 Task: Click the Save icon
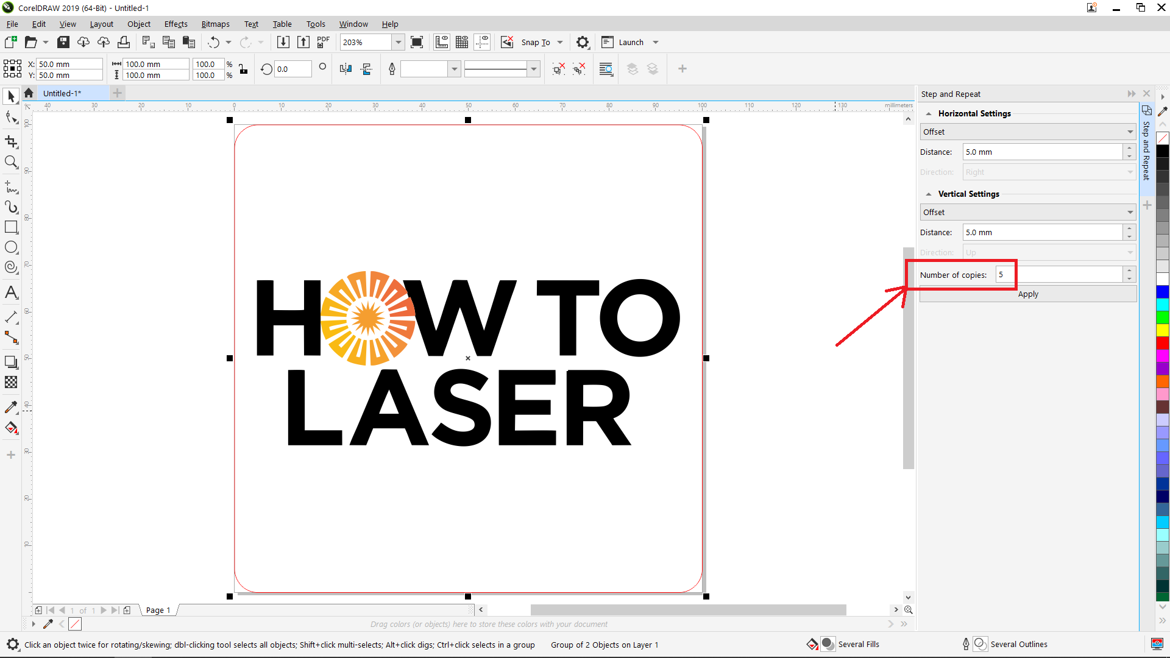tap(63, 42)
